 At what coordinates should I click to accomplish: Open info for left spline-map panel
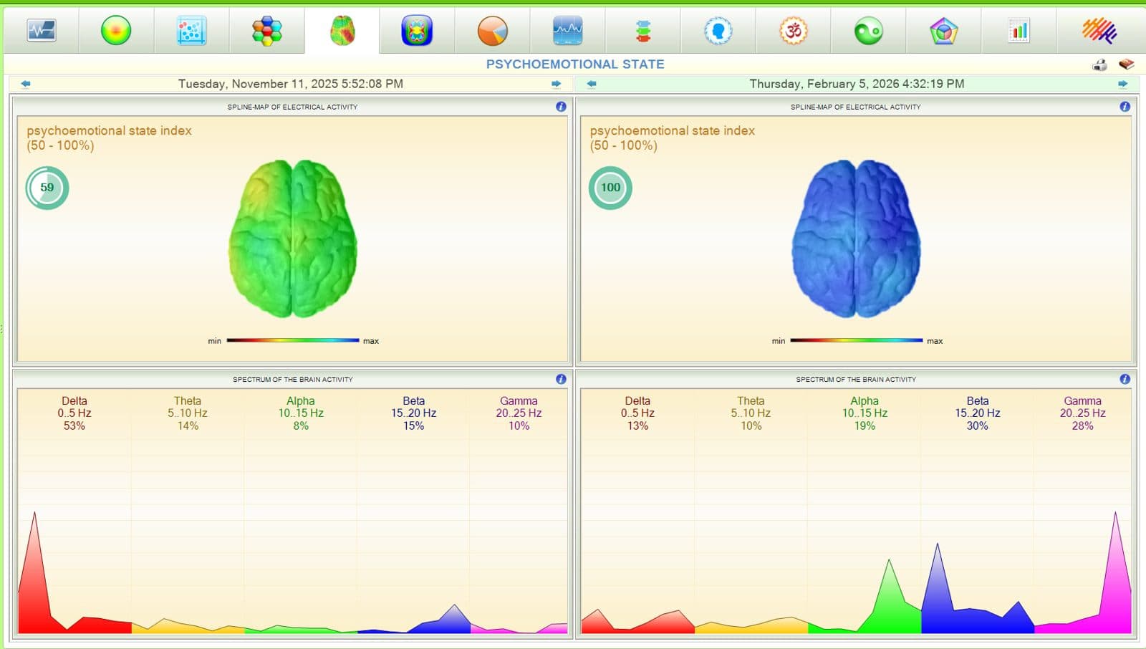point(561,107)
